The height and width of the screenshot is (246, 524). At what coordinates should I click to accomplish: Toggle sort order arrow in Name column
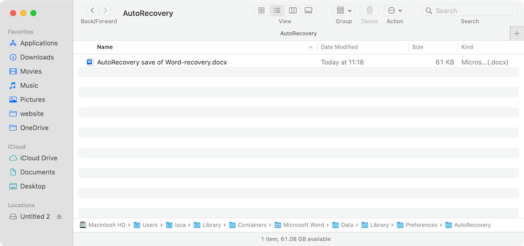coord(310,48)
